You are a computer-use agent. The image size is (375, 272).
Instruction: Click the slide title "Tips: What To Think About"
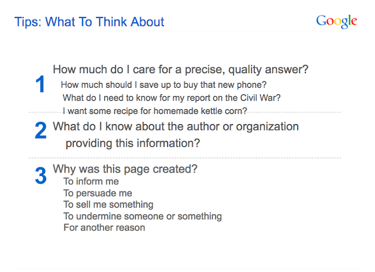89,22
